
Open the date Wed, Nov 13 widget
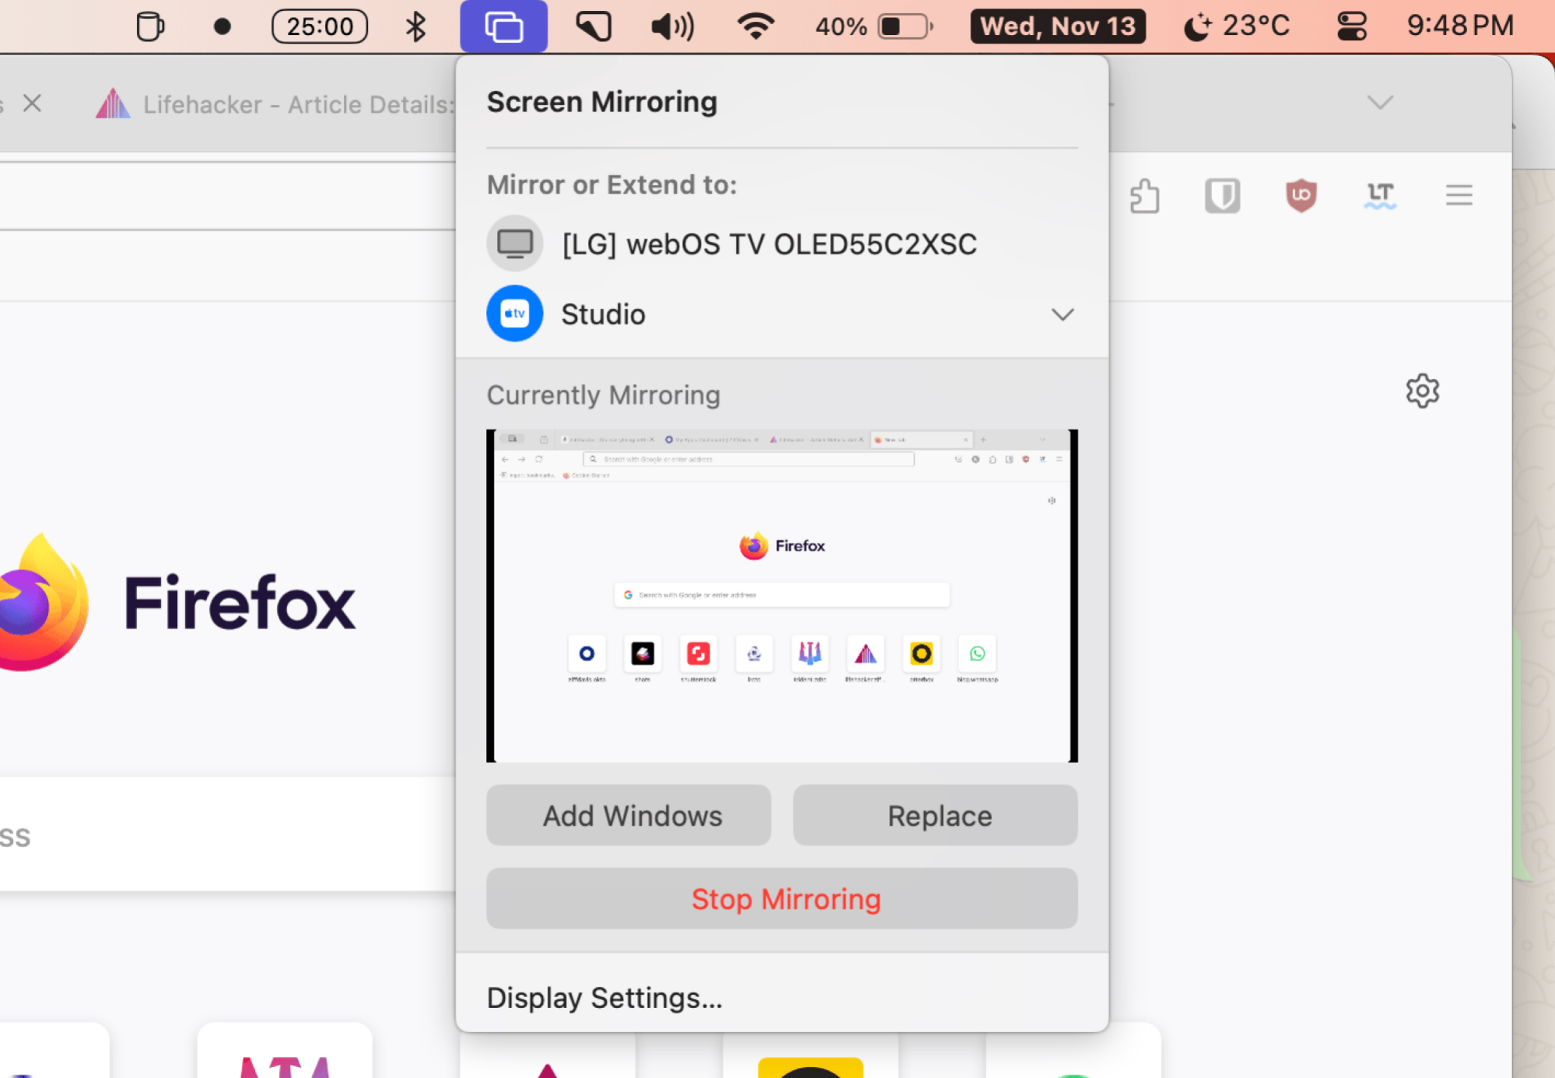tap(1057, 26)
